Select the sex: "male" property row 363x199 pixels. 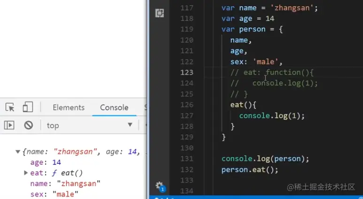point(54,194)
